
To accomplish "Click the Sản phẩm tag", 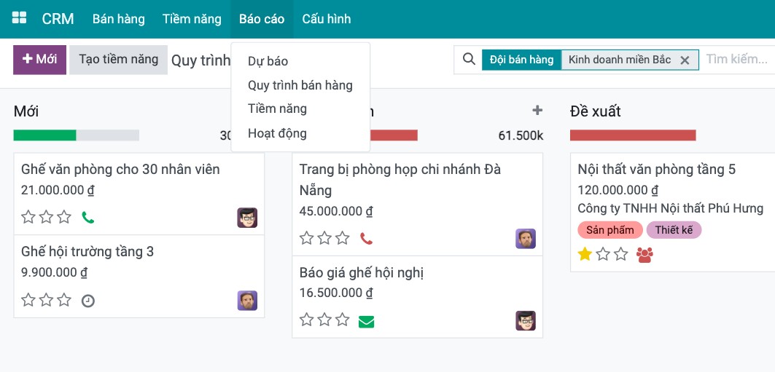I will pos(610,230).
